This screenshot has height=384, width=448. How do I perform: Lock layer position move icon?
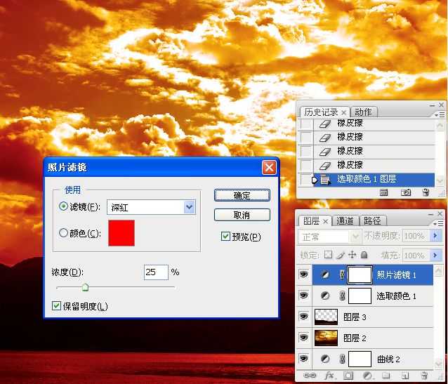pos(352,254)
